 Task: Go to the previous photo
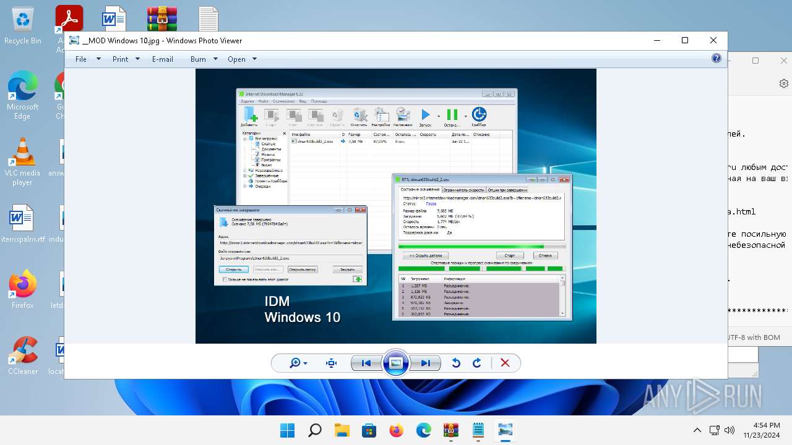coord(366,363)
